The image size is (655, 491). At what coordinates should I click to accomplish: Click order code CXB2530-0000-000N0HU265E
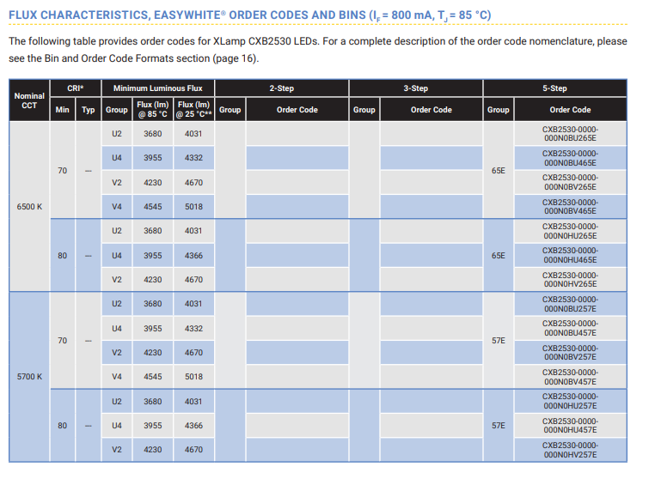pyautogui.click(x=570, y=231)
